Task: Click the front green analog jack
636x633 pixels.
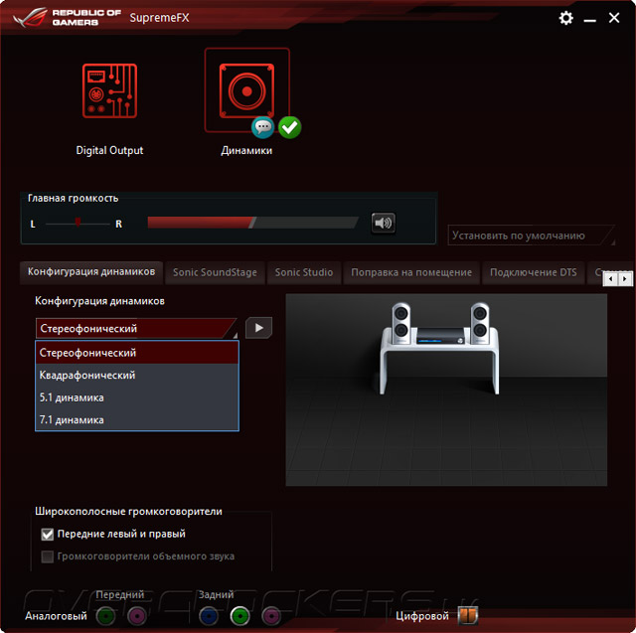Action: (106, 616)
